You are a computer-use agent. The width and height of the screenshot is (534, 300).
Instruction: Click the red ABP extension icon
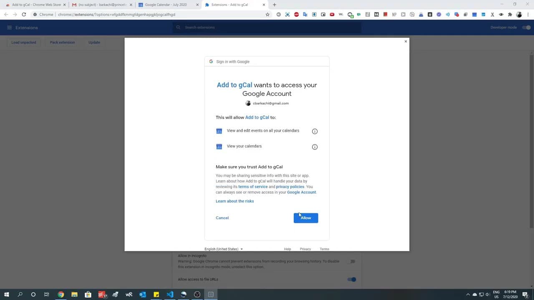(296, 15)
